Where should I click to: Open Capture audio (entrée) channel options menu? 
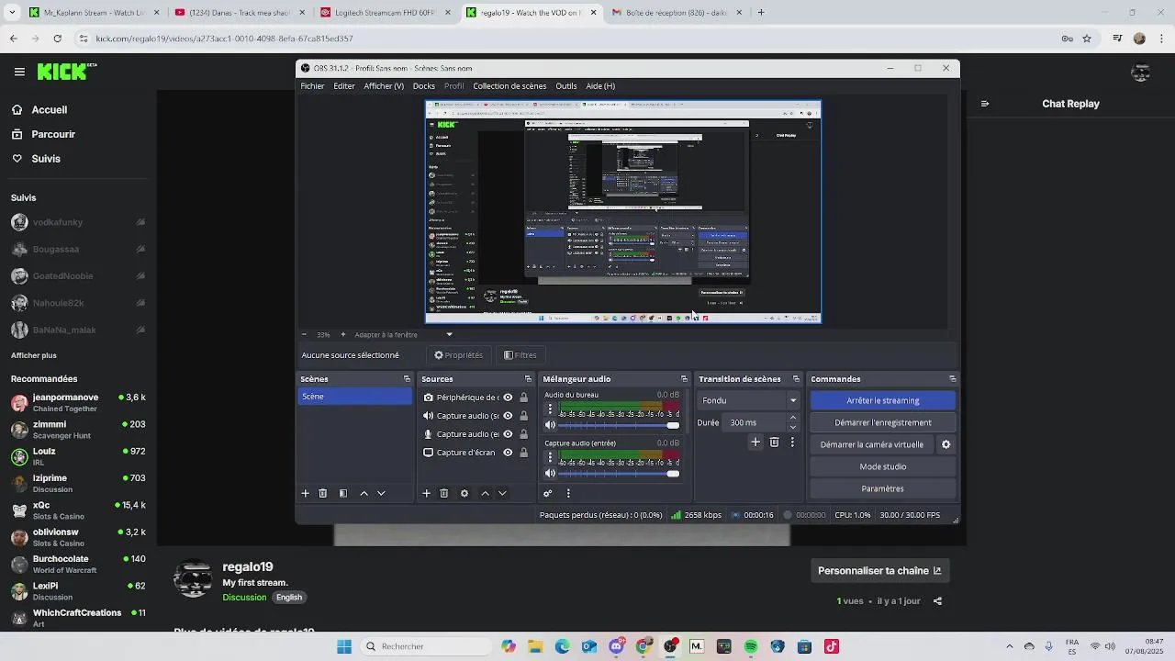click(551, 458)
